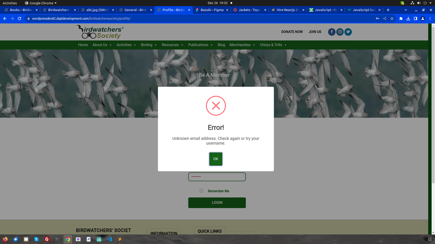Toggle the Remember Me checkbox
The width and height of the screenshot is (435, 244).
point(201,191)
